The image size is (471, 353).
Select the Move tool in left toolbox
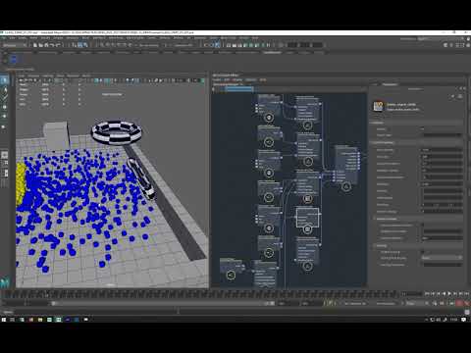pos(5,107)
